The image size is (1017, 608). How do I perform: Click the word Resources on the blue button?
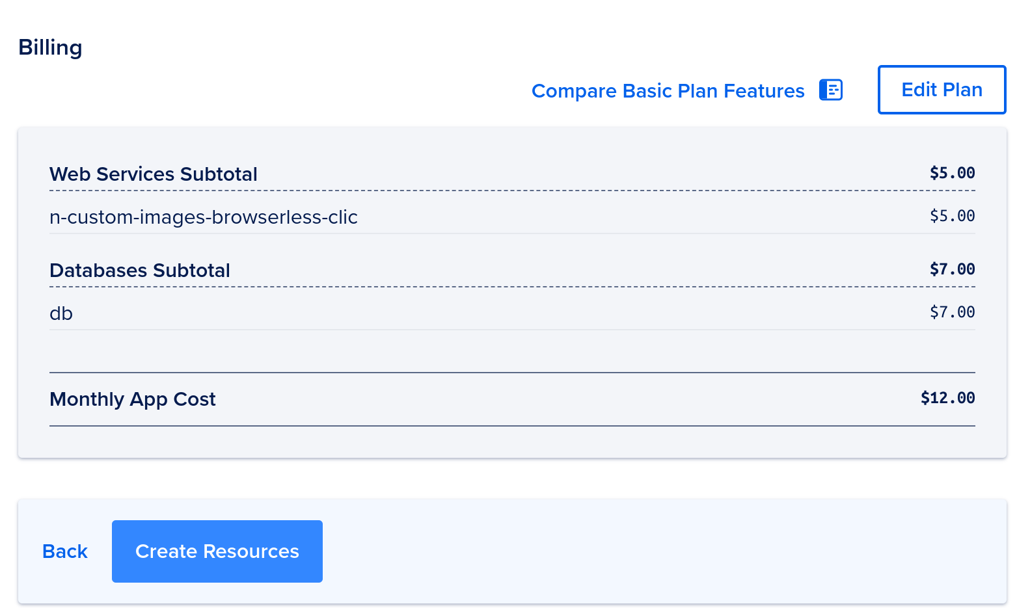tap(251, 551)
